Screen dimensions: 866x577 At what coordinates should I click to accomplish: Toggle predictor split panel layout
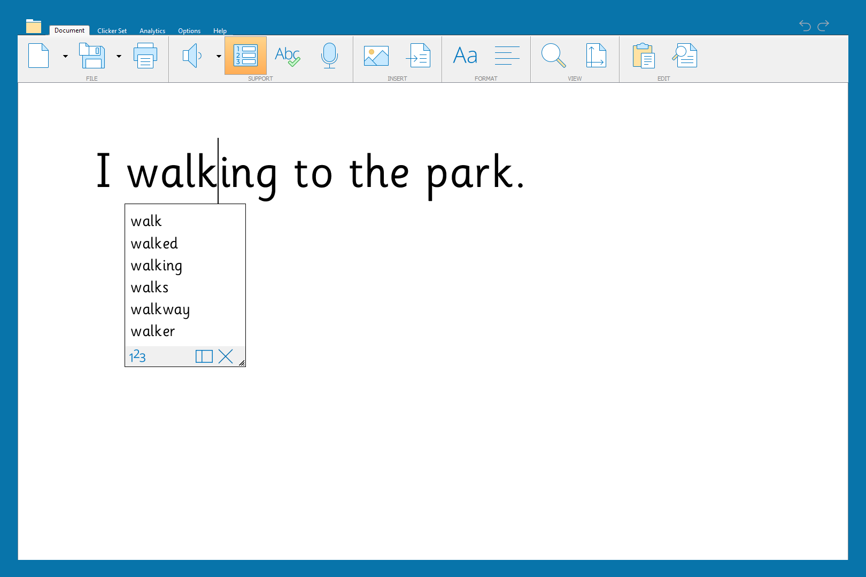click(x=204, y=356)
